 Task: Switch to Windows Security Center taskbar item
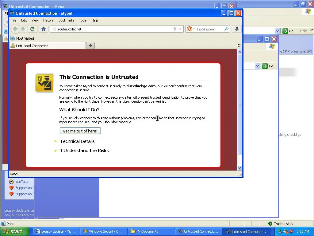click(103, 231)
